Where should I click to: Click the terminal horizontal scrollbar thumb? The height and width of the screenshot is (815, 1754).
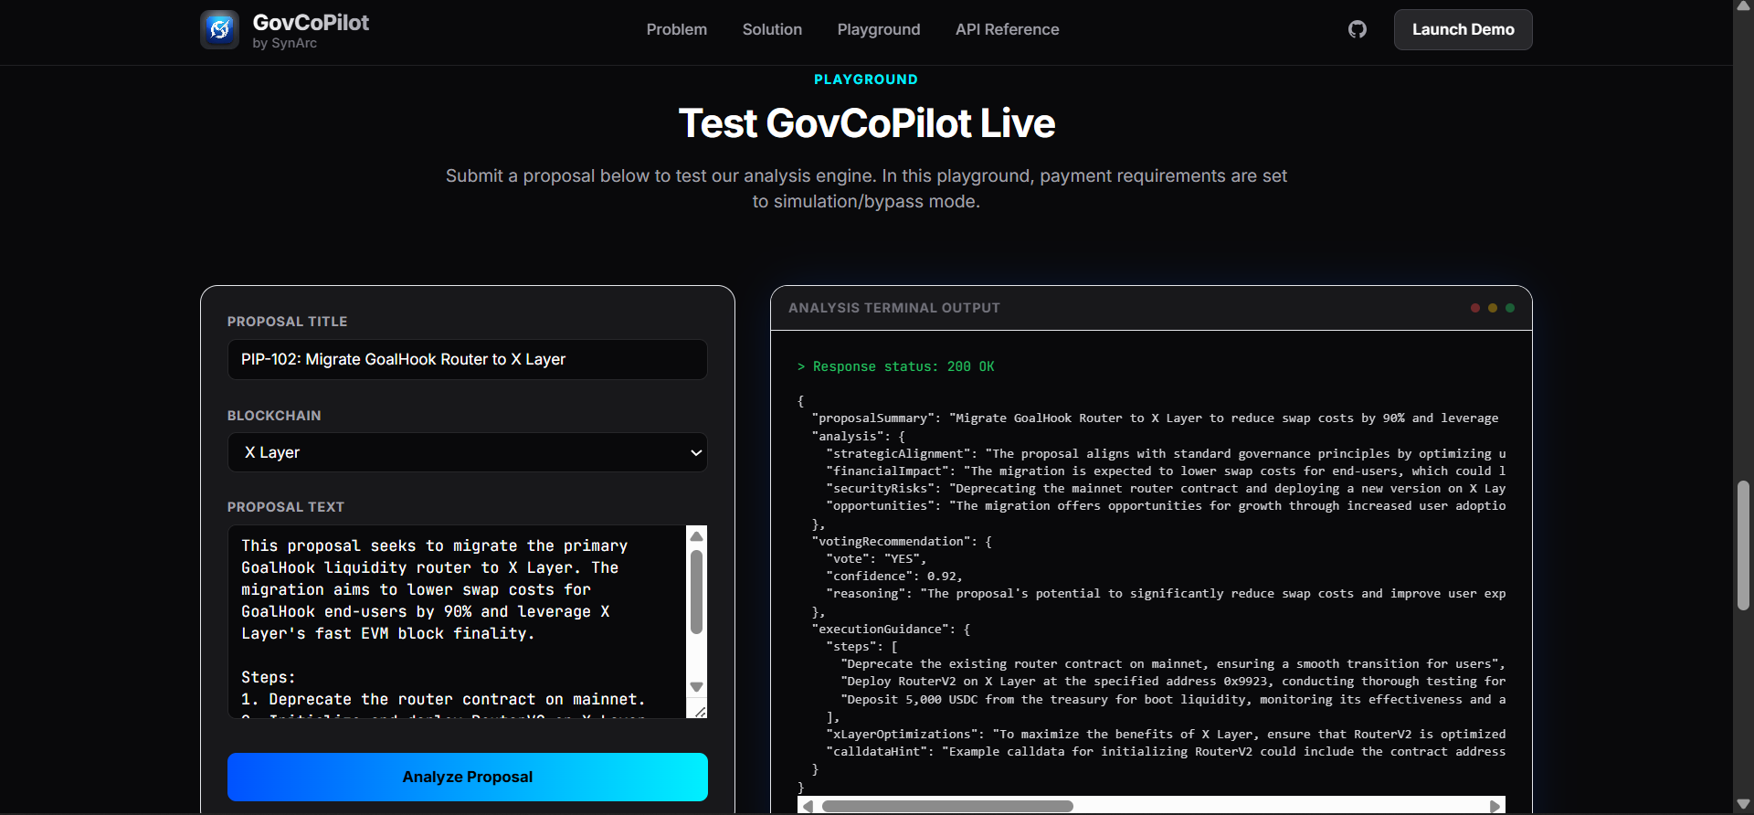click(947, 806)
